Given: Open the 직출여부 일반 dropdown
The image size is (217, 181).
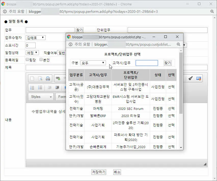Looking at the screenshot, I should pos(62,53).
